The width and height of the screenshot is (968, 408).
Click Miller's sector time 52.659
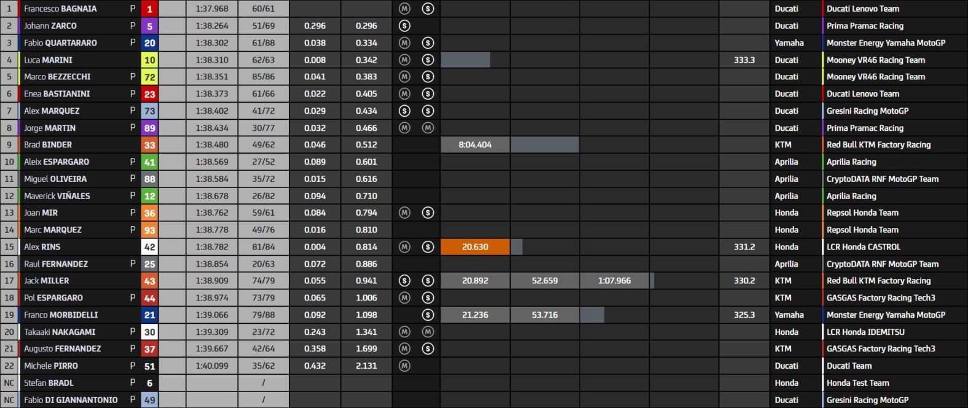[x=545, y=281]
